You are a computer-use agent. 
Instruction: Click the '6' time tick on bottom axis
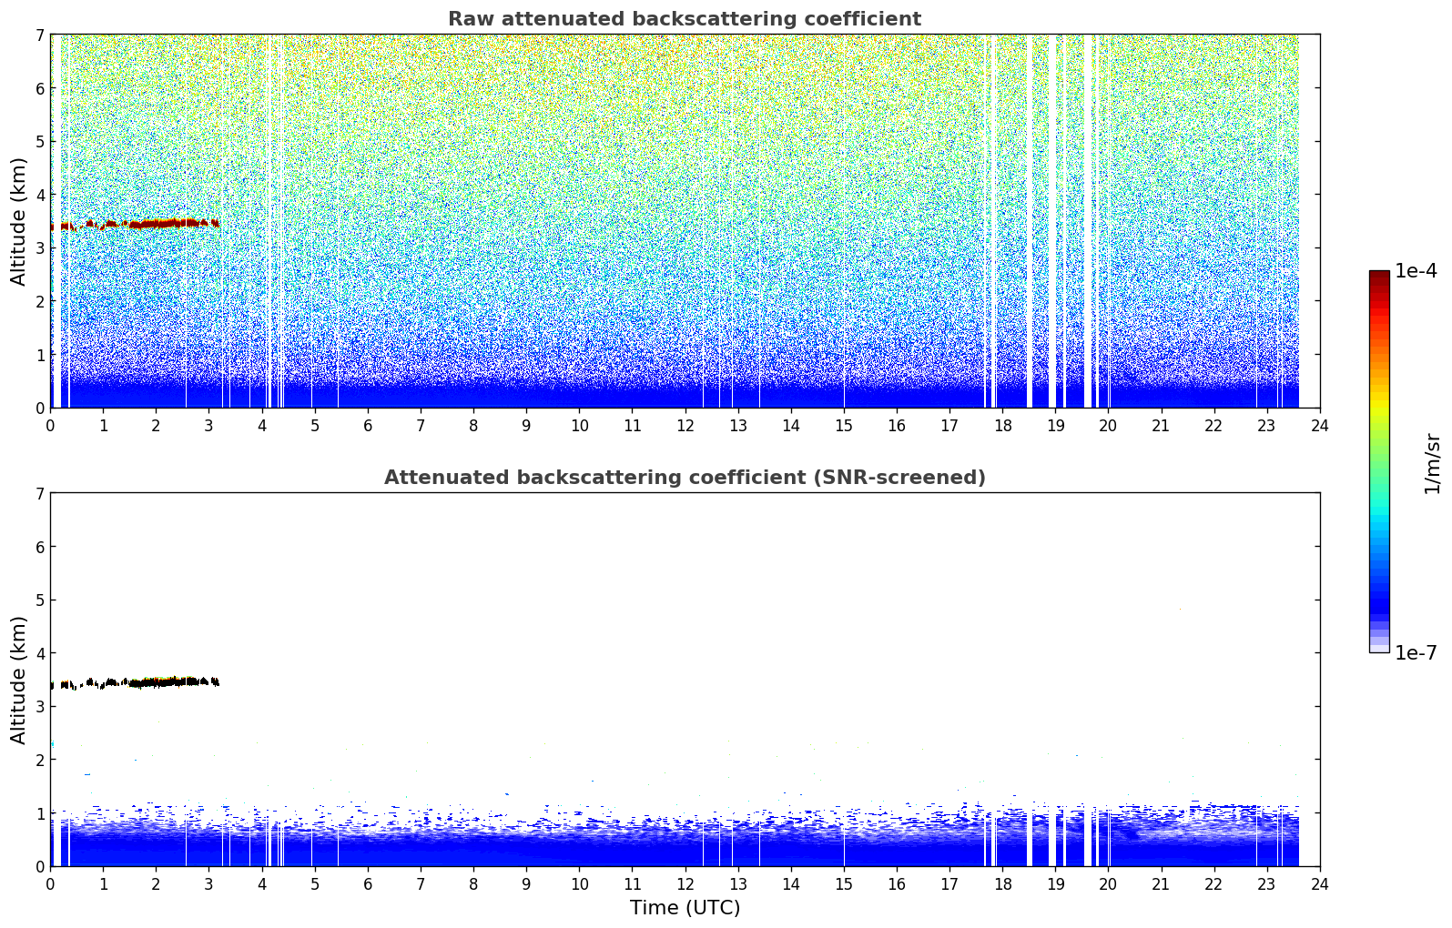tap(368, 884)
